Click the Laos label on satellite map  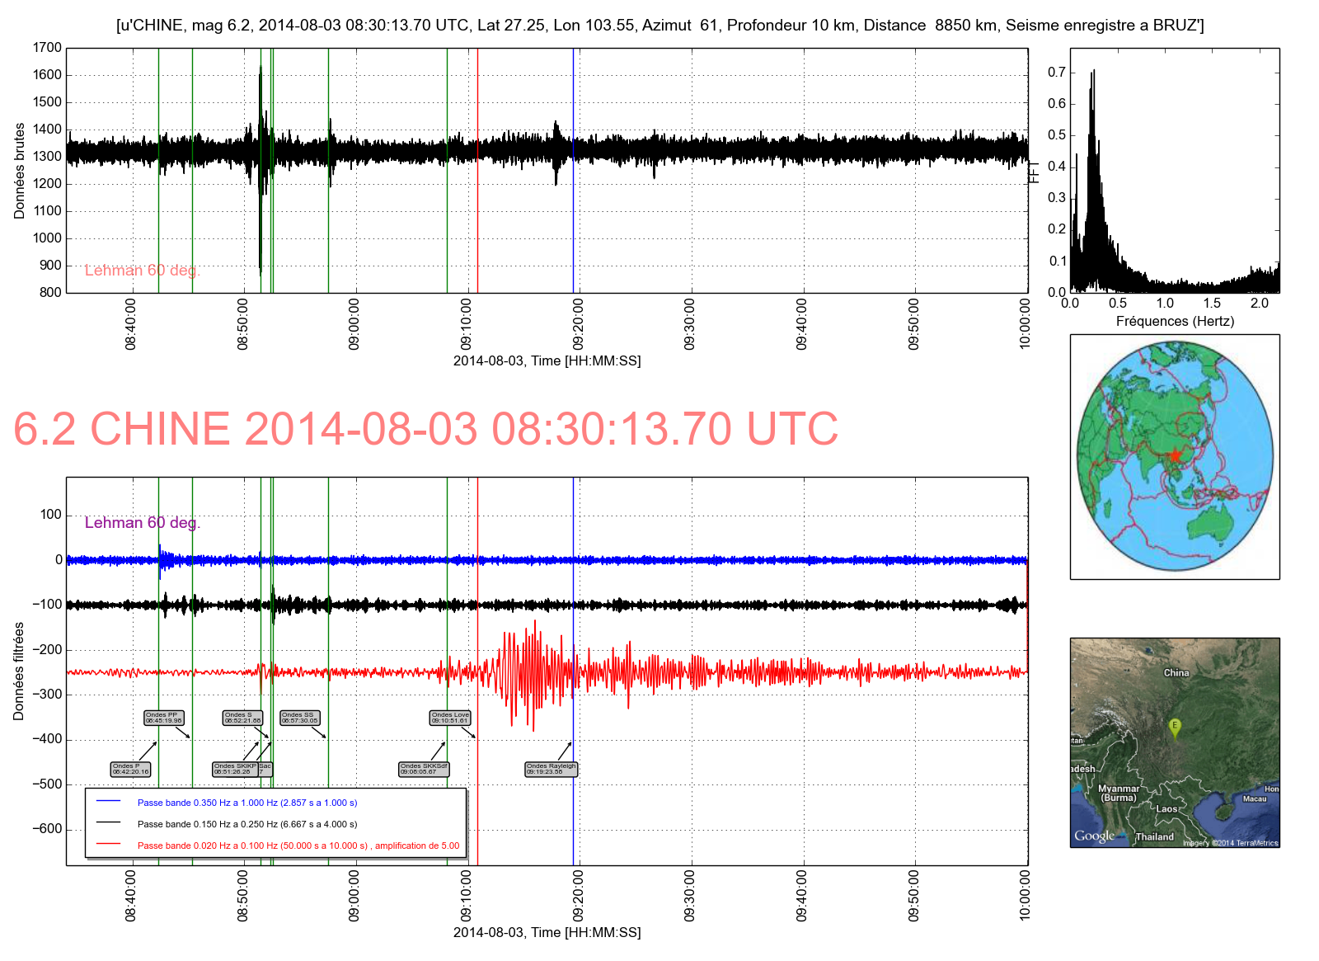tap(1166, 809)
